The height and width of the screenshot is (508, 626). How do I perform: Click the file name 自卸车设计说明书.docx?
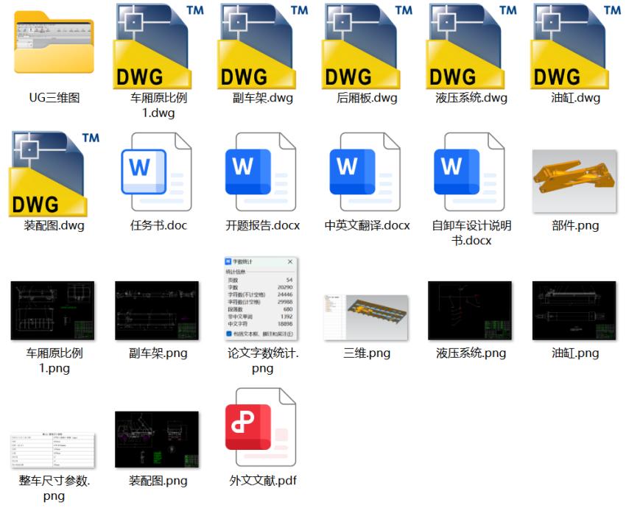click(x=471, y=233)
